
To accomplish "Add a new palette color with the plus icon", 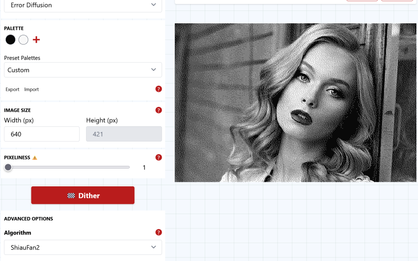I will click(36, 40).
